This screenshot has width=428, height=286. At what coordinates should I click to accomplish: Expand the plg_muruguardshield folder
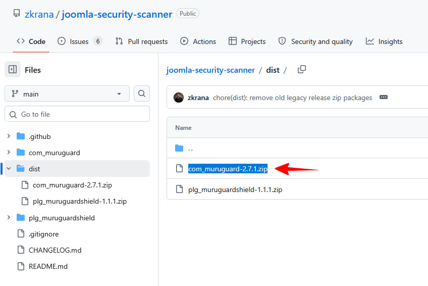[x=9, y=217]
